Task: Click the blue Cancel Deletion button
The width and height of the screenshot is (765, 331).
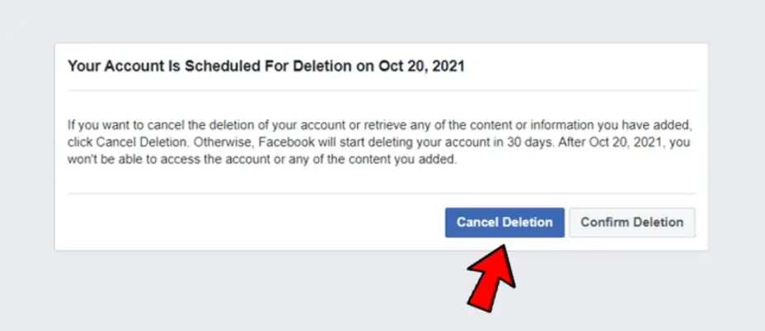Action: 505,223
